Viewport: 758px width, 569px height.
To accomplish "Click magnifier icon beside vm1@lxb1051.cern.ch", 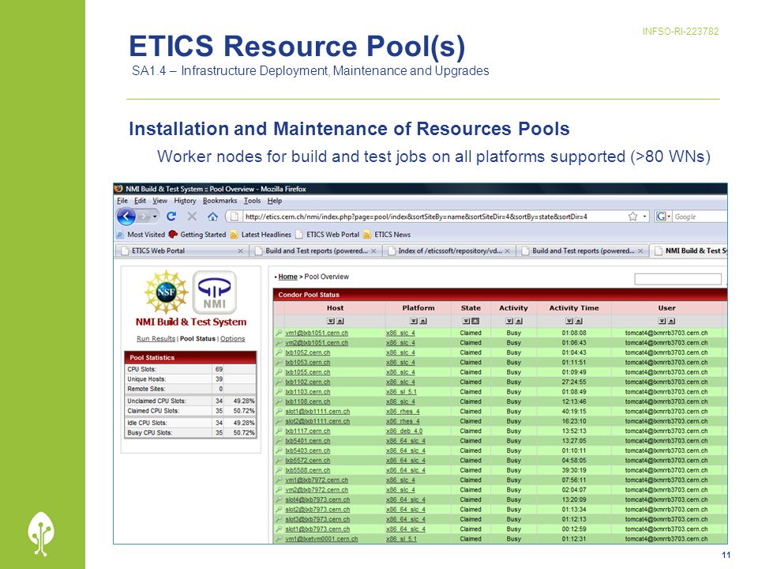I will 280,333.
